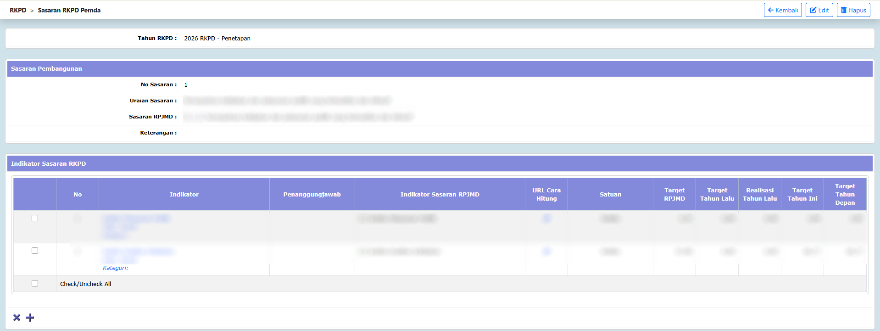
Task: Click the Indikator column header
Action: click(x=184, y=195)
